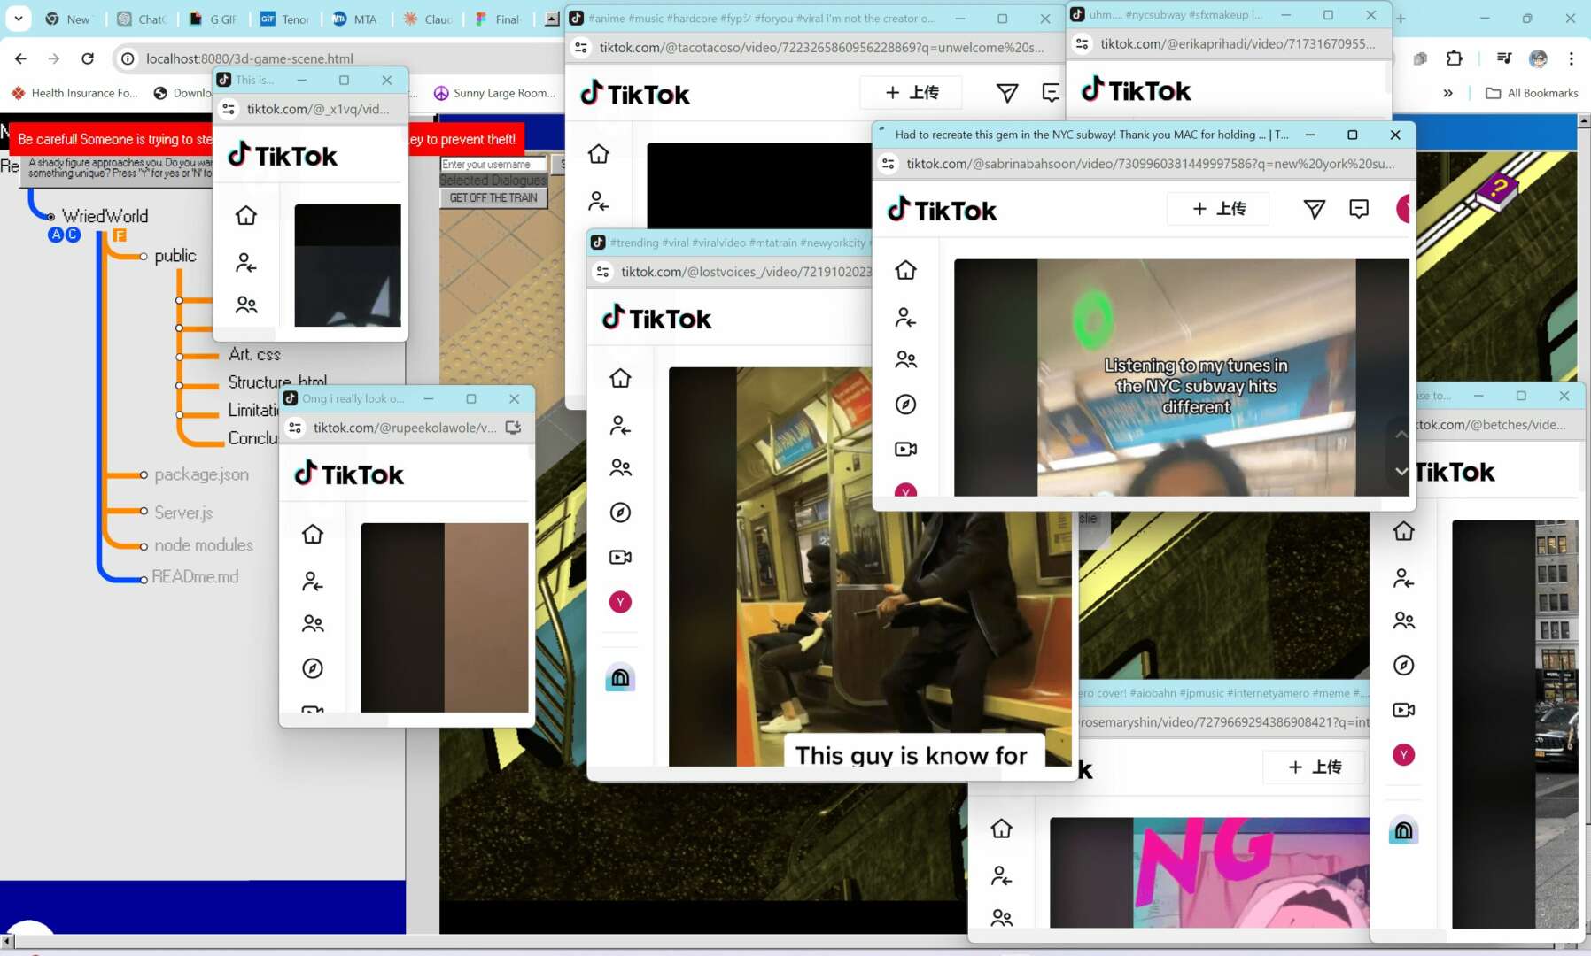Viewport: 1591px width, 956px height.
Task: Click Following icon in @_x1vq TikTok window
Action: click(x=245, y=263)
